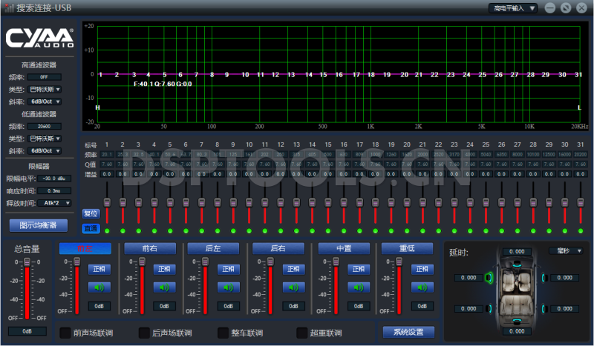Toggle green indicator under EQ band 1
This screenshot has width=594, height=346.
107,230
